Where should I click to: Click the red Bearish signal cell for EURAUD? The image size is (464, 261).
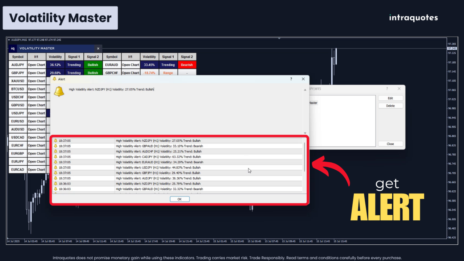(187, 65)
